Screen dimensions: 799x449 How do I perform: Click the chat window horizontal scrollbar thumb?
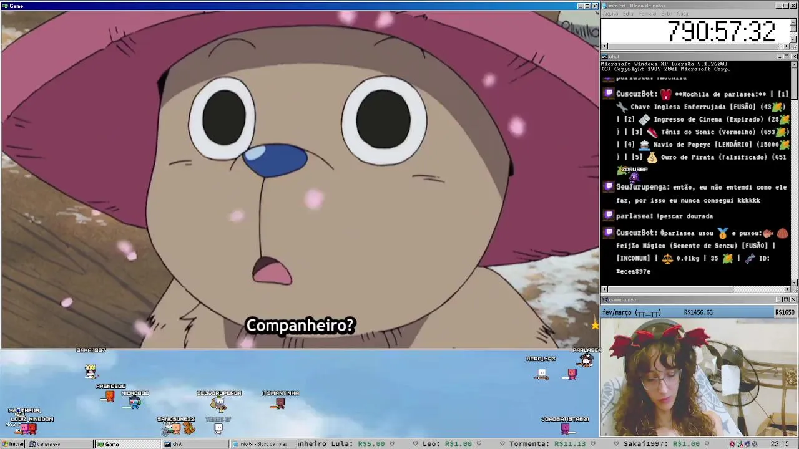pyautogui.click(x=670, y=289)
